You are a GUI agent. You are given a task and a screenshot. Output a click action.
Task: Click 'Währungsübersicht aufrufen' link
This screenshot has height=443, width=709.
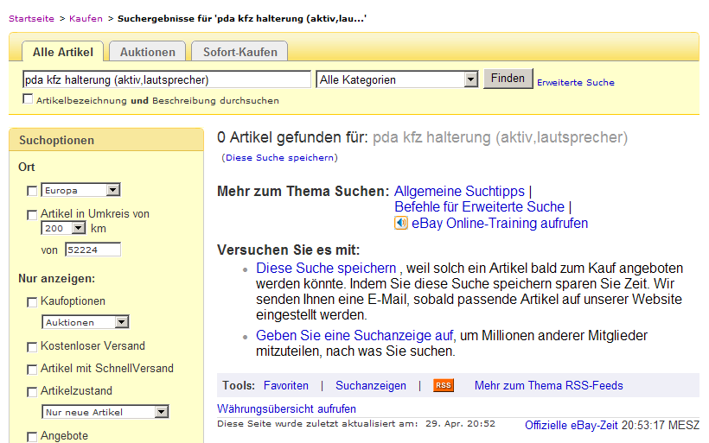pyautogui.click(x=286, y=408)
